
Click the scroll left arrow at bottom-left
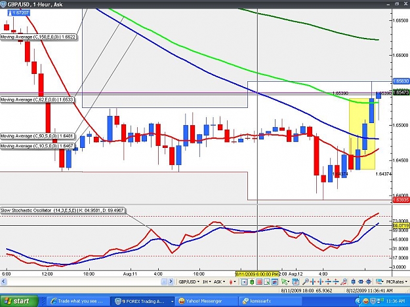point(3,281)
